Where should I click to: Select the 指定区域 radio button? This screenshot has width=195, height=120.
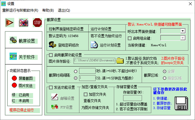coord(164,78)
